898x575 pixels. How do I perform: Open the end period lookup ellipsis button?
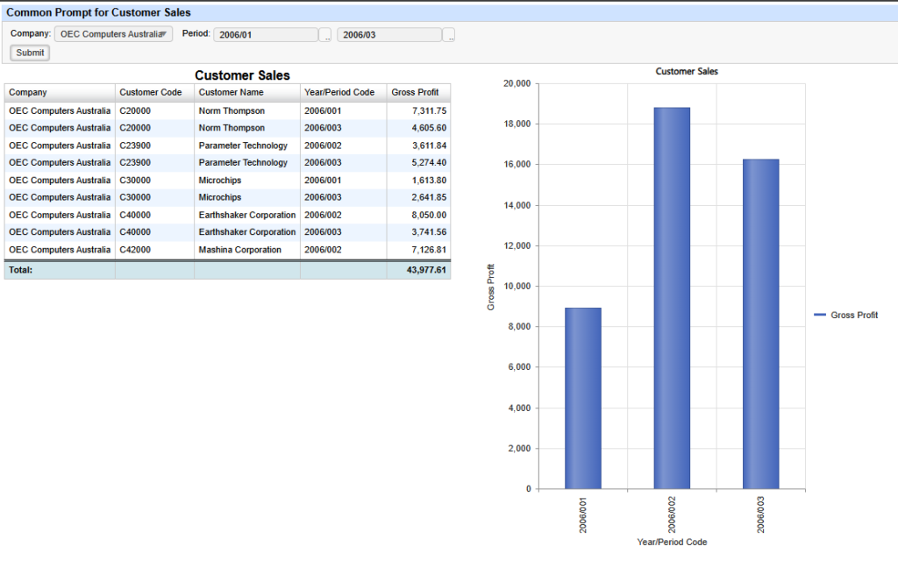449,35
